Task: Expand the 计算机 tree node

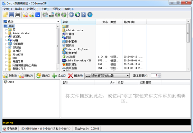Action: pos(6,37)
